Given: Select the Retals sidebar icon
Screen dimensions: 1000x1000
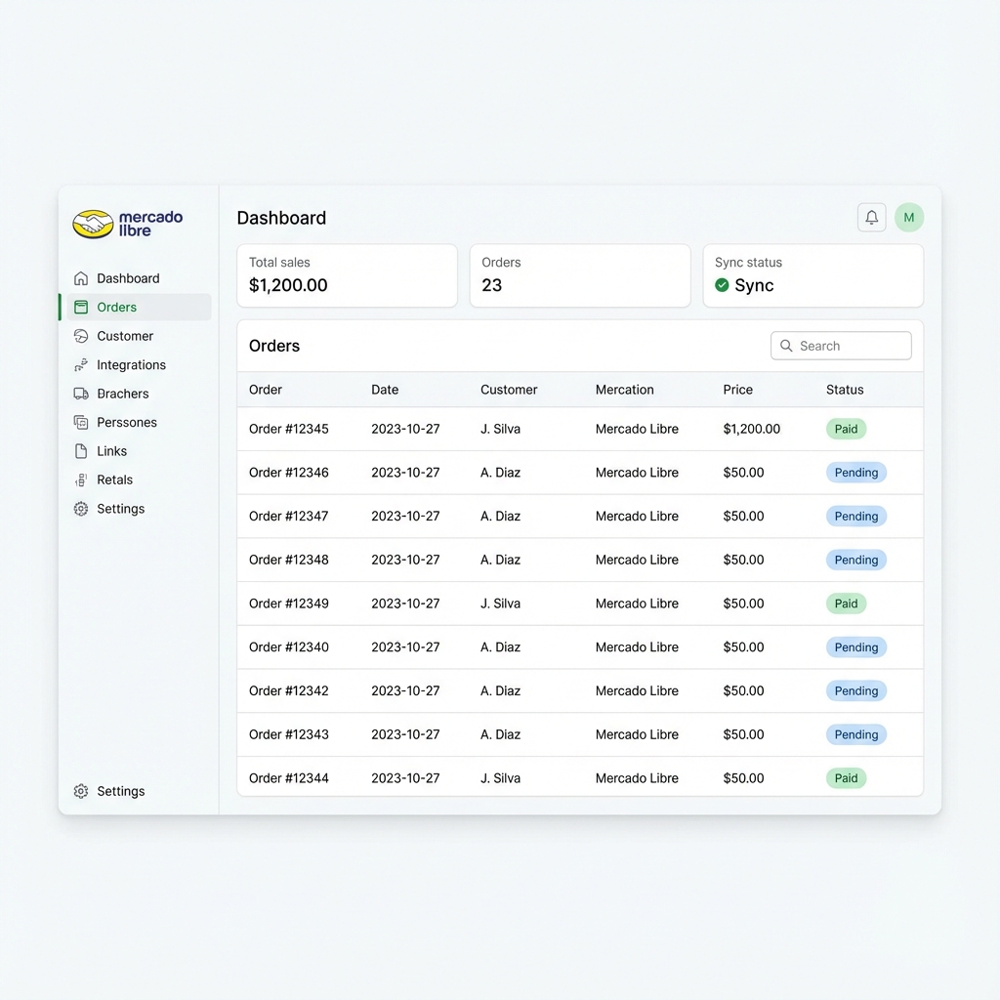Looking at the screenshot, I should pos(81,479).
